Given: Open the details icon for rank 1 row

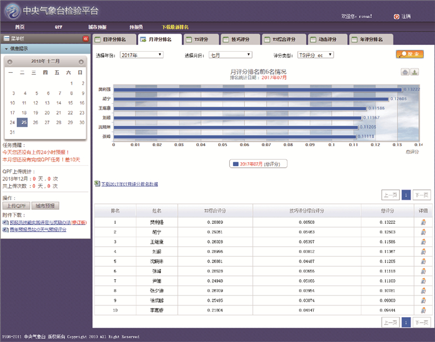Looking at the screenshot, I should coord(423,222).
